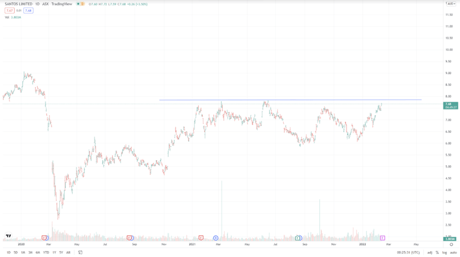The width and height of the screenshot is (460, 257).
Task: Select the blue horizontal resistance line
Action: pos(290,100)
